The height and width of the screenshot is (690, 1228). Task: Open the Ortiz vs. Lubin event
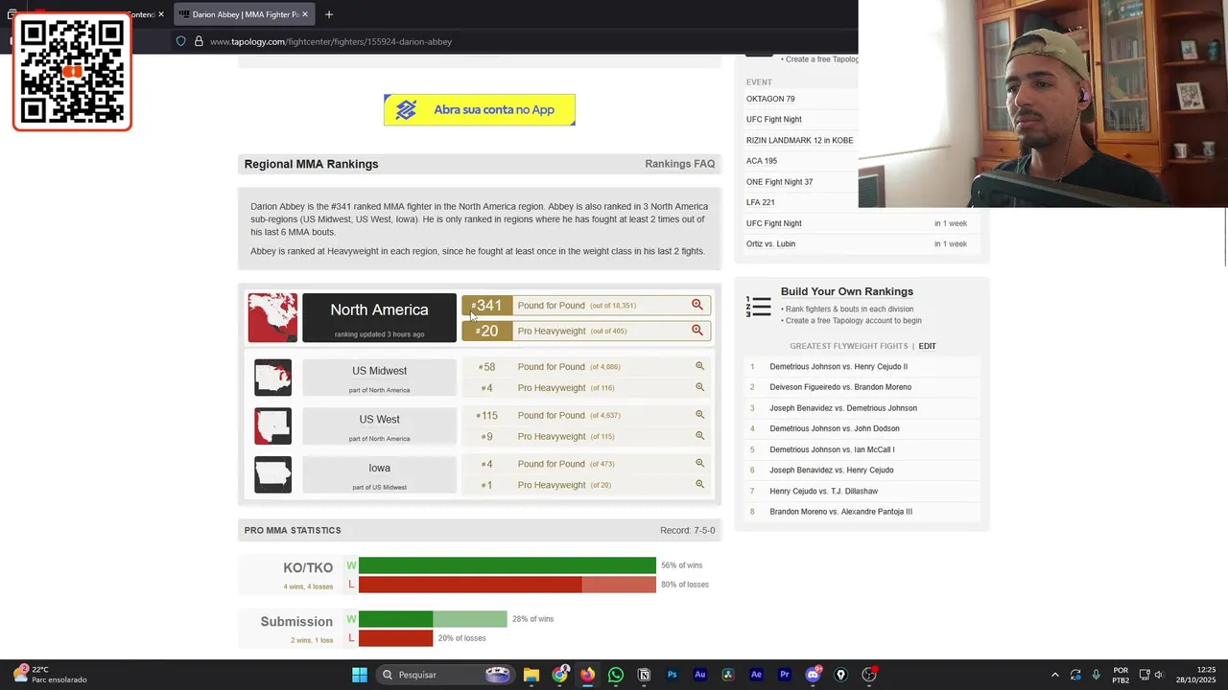pyautogui.click(x=770, y=243)
